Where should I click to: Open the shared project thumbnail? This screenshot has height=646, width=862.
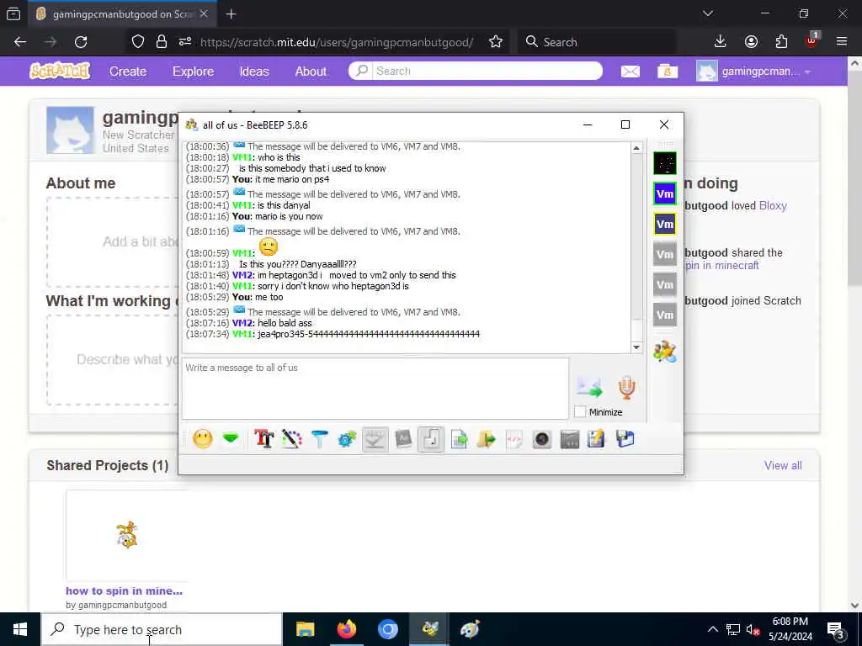point(128,535)
